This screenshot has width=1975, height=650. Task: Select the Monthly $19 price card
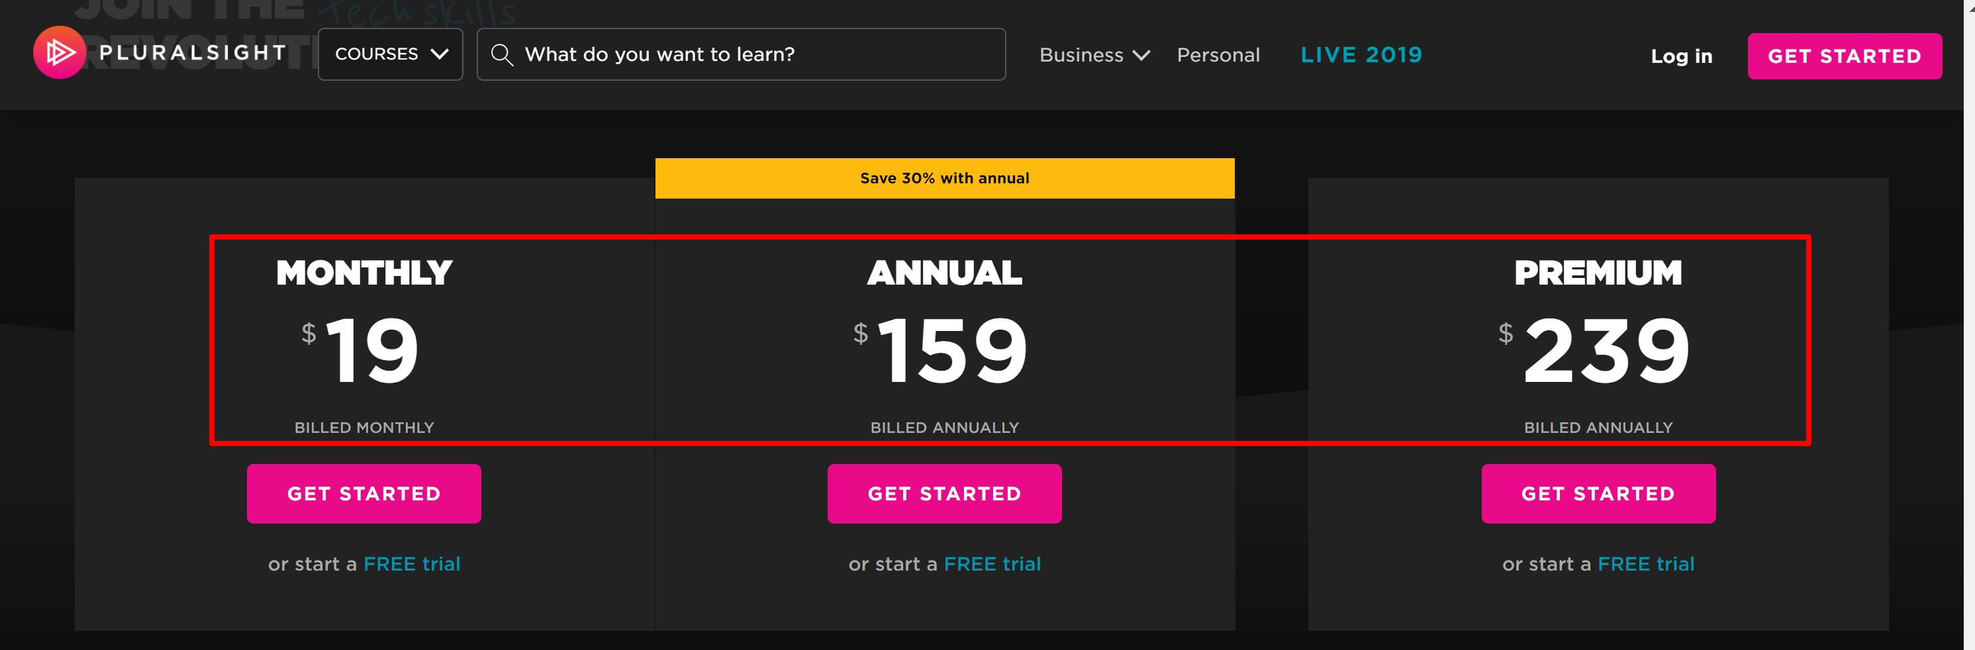[x=364, y=349]
